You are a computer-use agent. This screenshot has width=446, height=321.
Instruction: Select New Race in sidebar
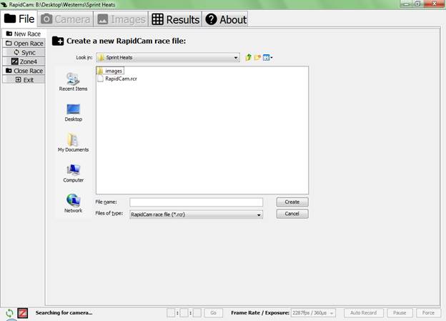(24, 34)
